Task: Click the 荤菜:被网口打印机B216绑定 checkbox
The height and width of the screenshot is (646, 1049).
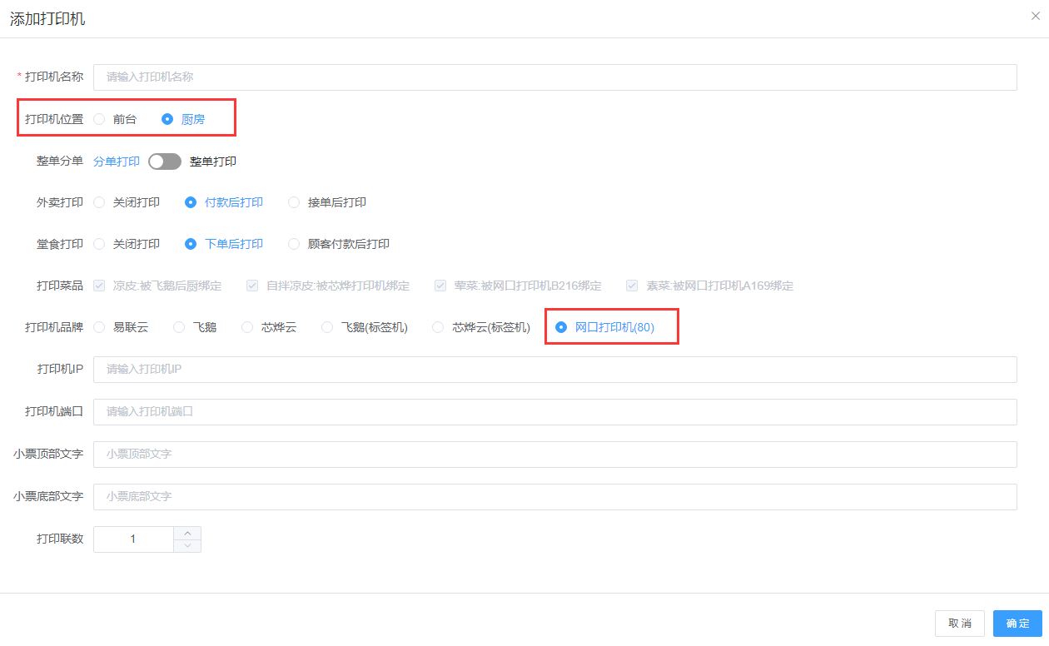Action: [x=440, y=286]
